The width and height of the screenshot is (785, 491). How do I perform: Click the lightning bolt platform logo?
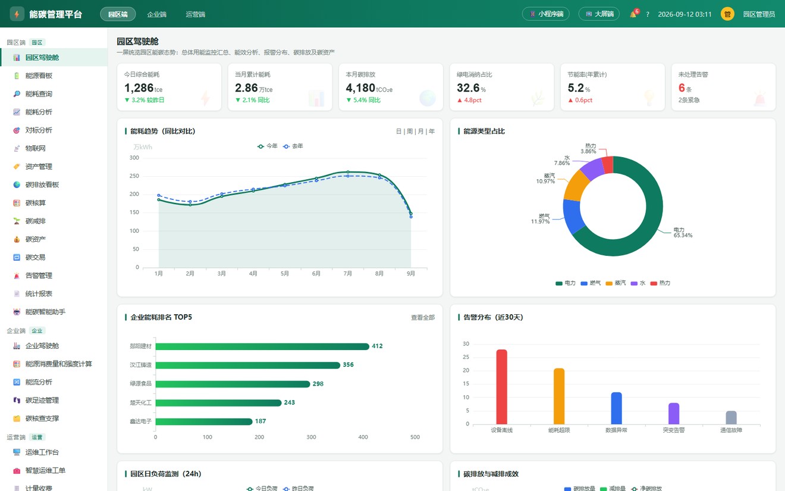pyautogui.click(x=17, y=14)
